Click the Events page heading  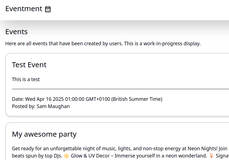pos(16,32)
